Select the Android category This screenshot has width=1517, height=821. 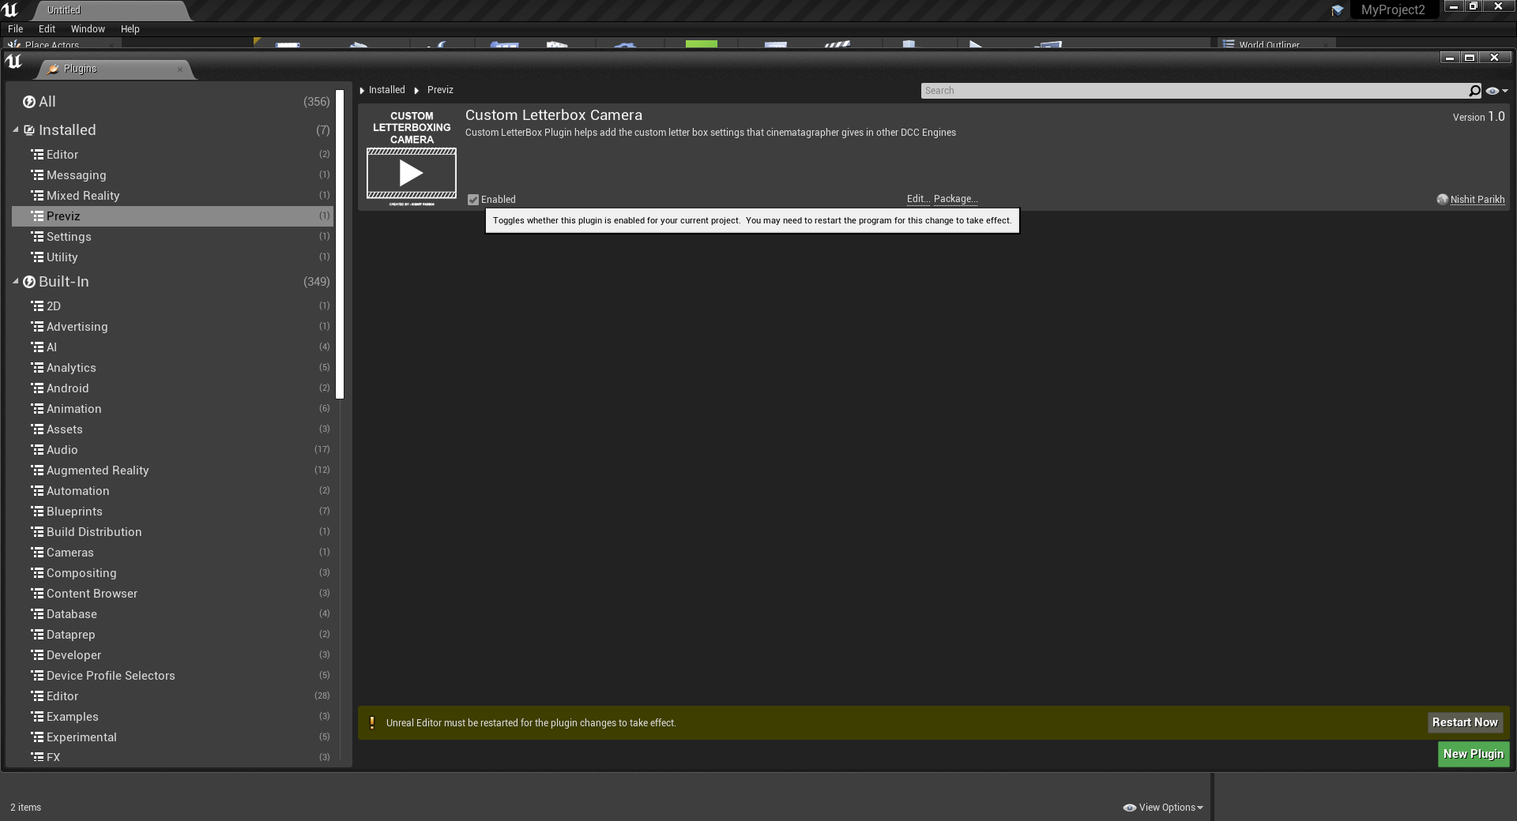(x=172, y=388)
